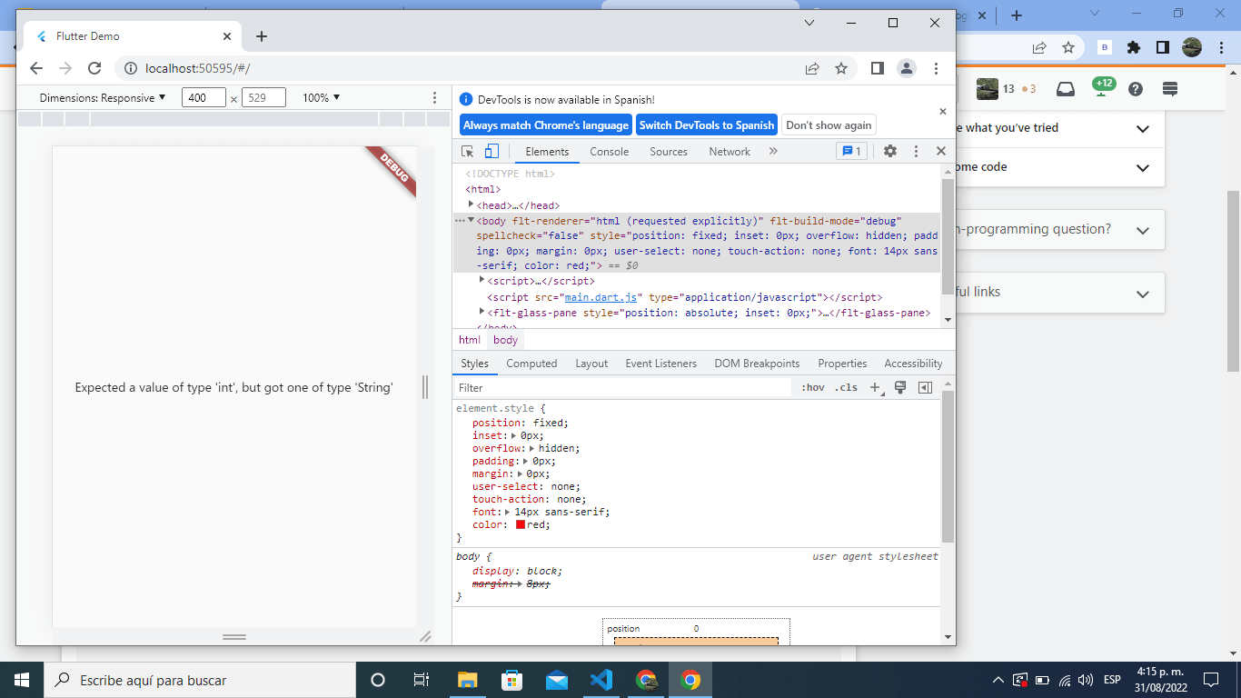Toggle the .cls element classes panel
This screenshot has height=698, width=1241.
click(x=847, y=387)
